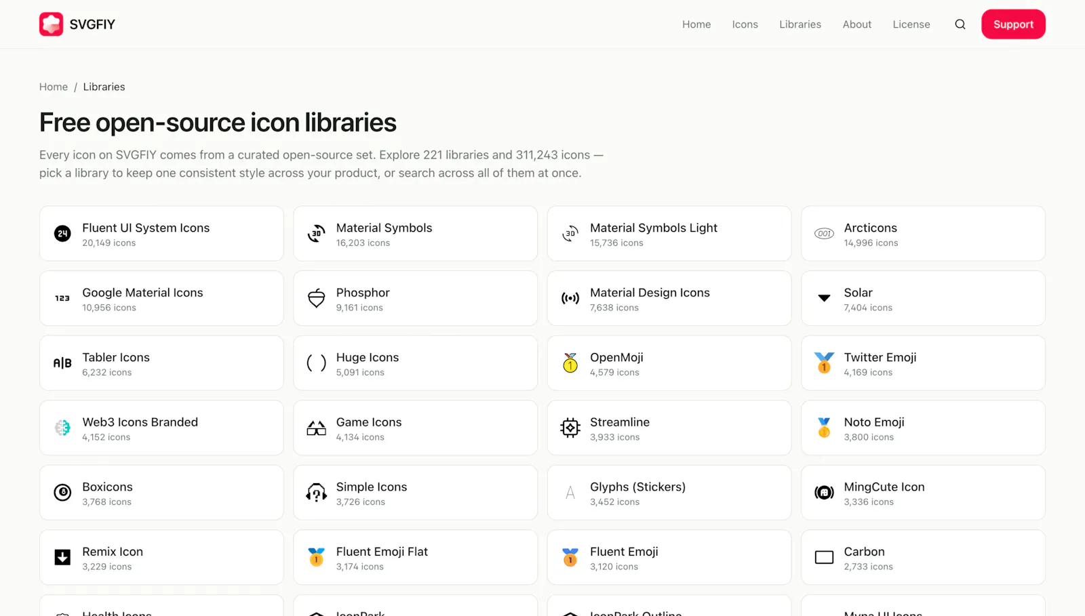Click the SVGFIY logo icon
This screenshot has height=616, width=1085.
pos(51,24)
